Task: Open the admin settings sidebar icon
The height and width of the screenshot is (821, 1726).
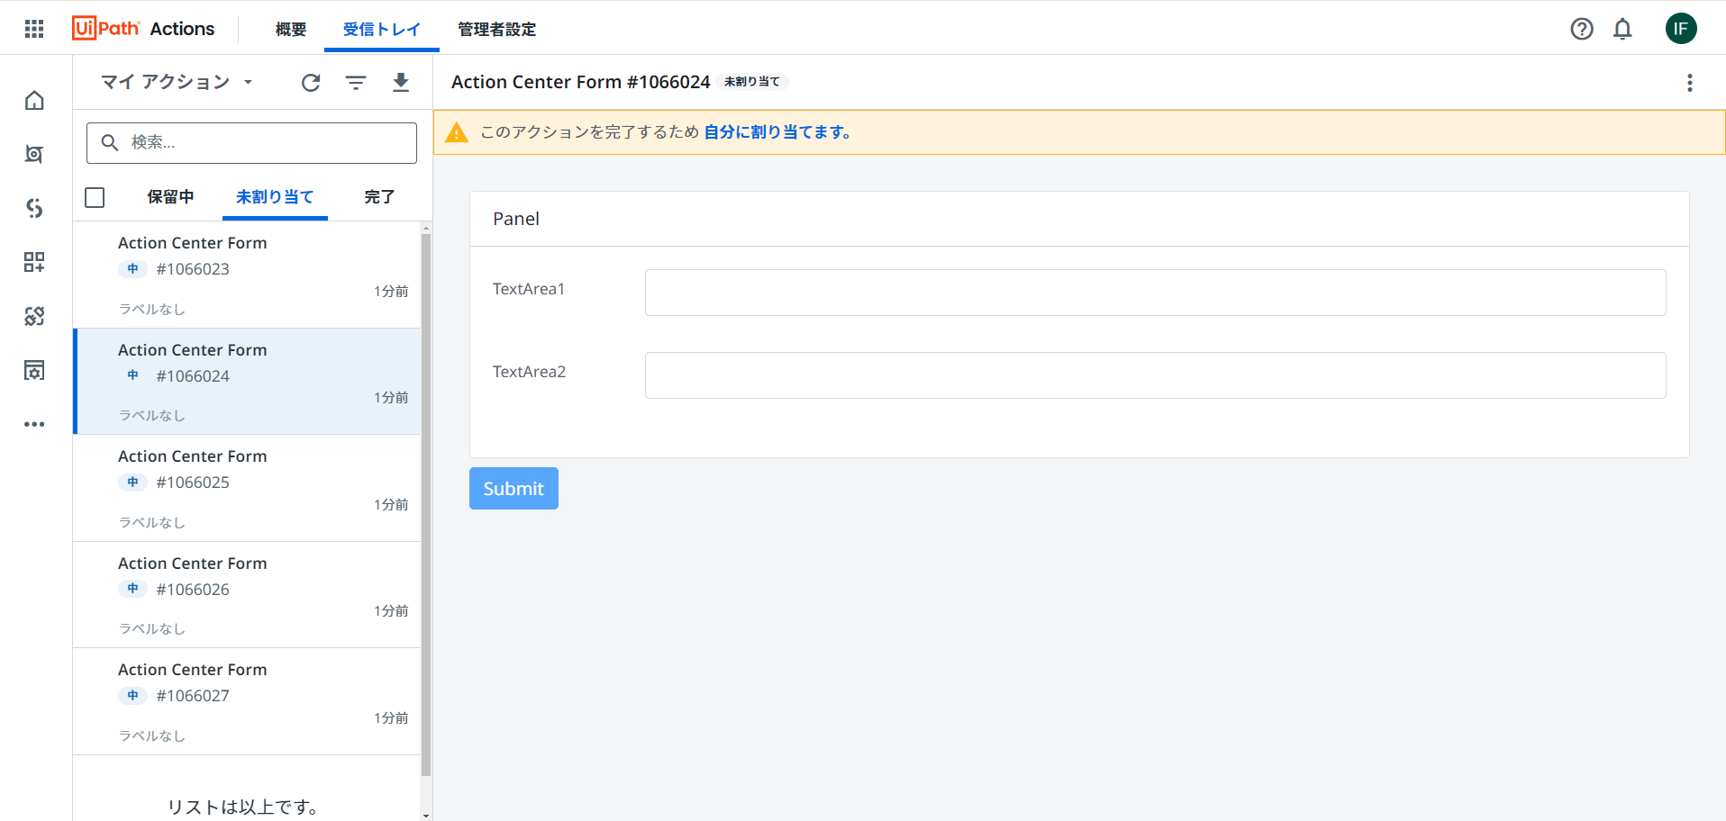Action: 33,370
